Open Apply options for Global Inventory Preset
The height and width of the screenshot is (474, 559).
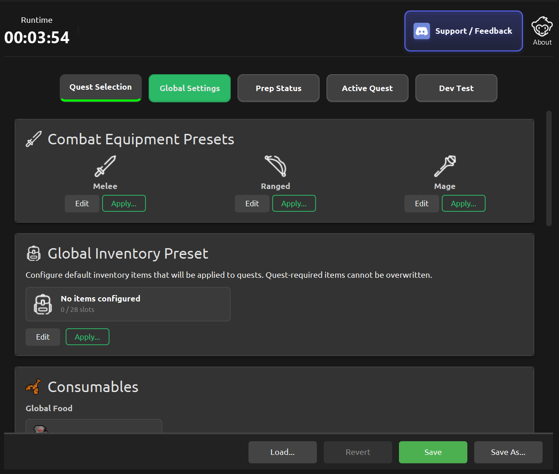[x=88, y=337]
